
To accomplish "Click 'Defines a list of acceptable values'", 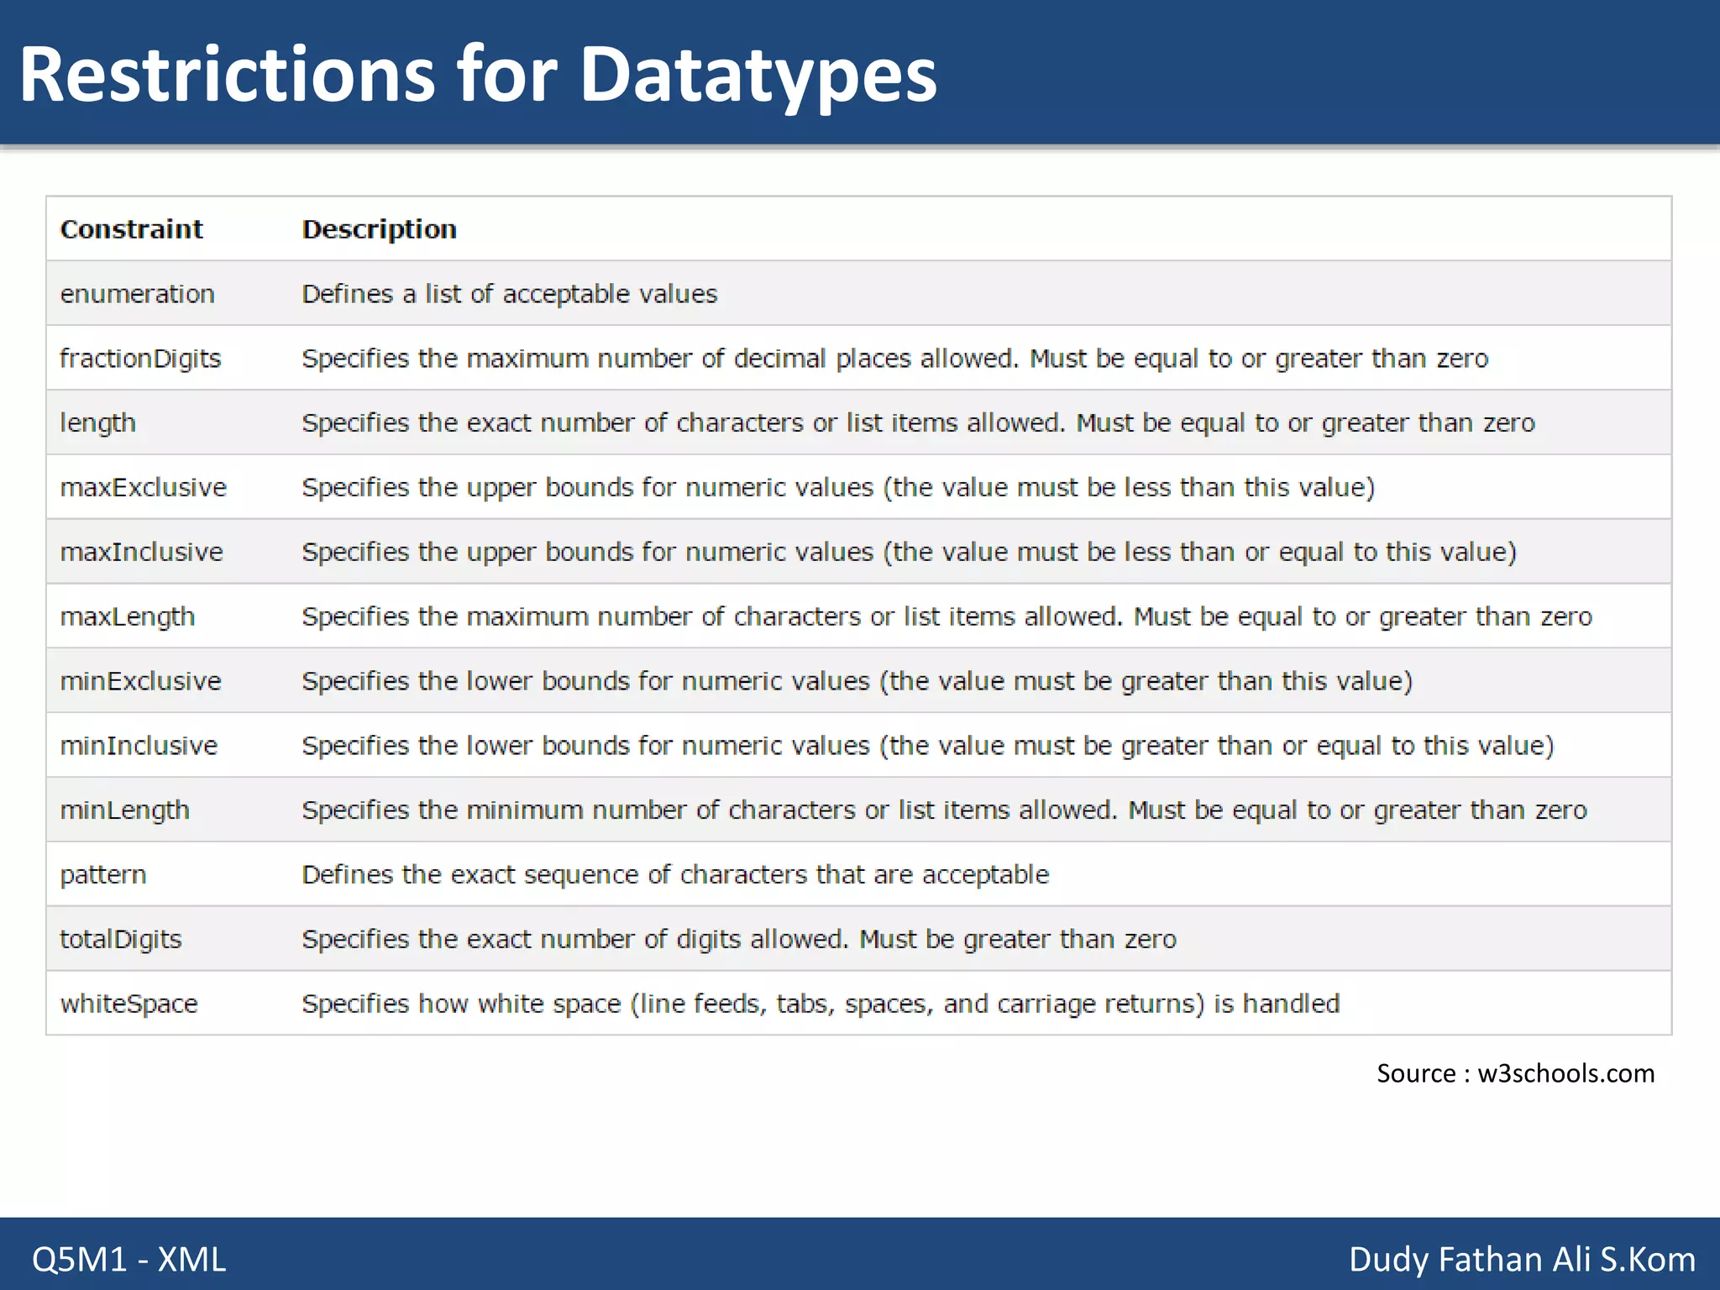I will [x=509, y=294].
